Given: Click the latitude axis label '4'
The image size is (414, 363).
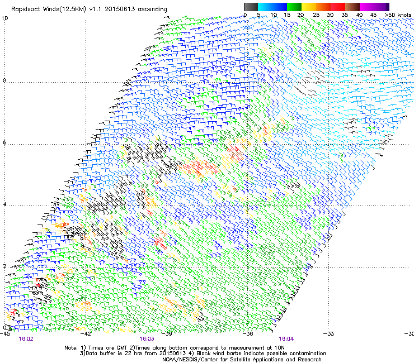Looking at the screenshot, I should point(4,204).
